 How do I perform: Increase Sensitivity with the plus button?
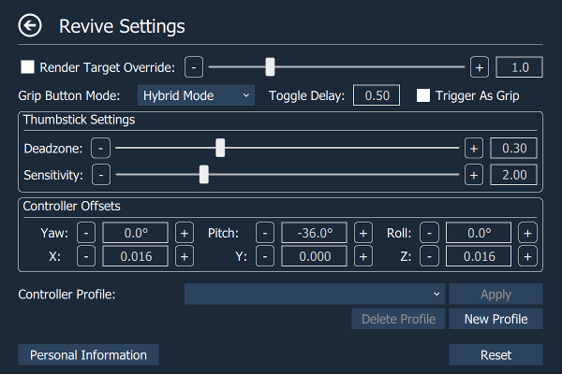click(473, 175)
